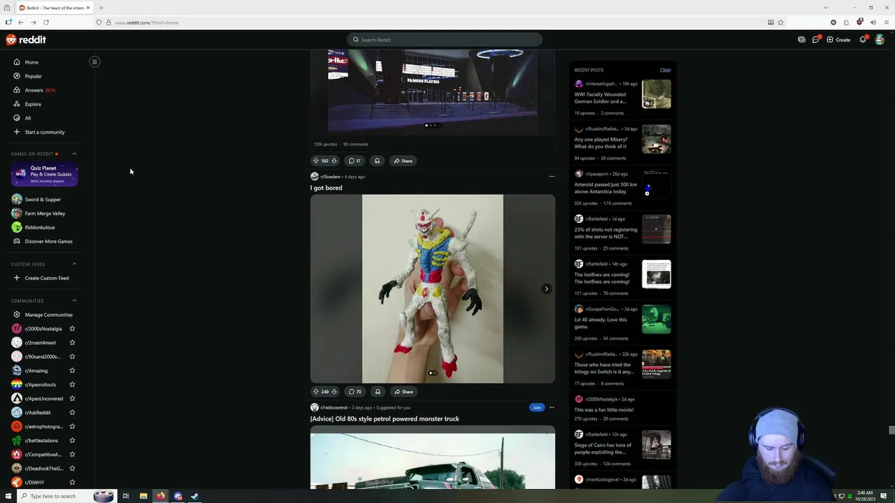
Task: Open the Windows Start menu
Action: point(7,496)
